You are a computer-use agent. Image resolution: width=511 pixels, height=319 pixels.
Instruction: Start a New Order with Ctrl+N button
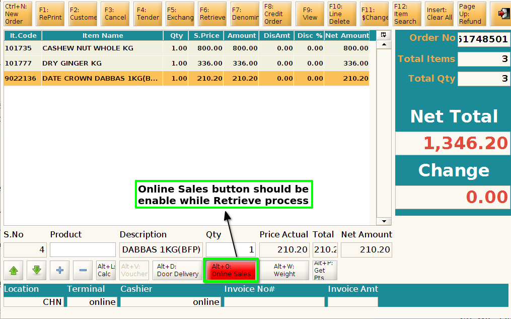[18, 14]
